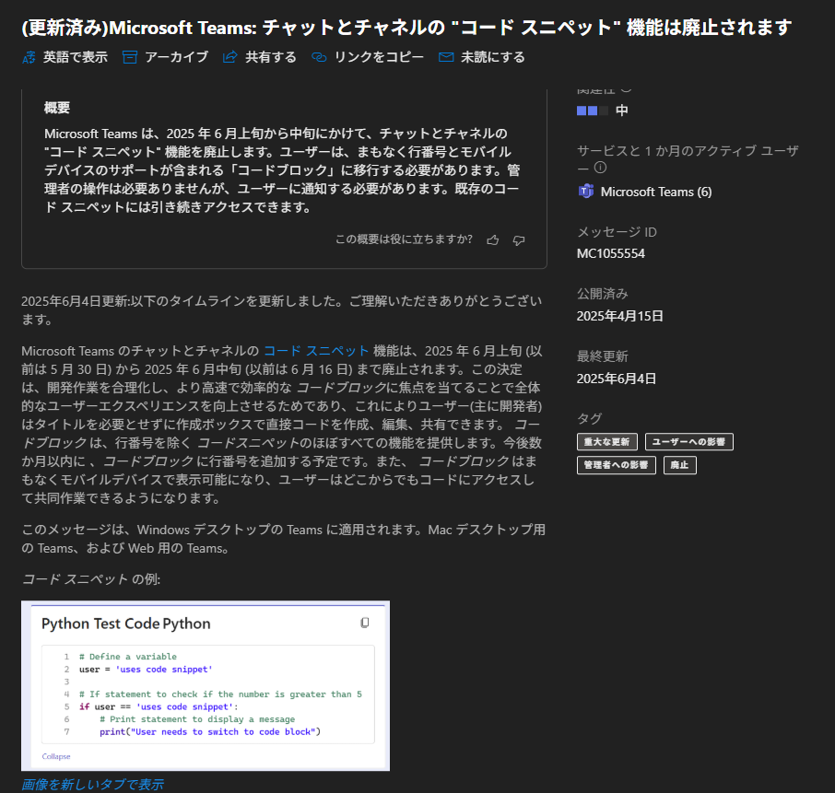Viewport: 835px width, 793px height.
Task: Click the Microsoft Teams logo icon
Action: tap(586, 191)
